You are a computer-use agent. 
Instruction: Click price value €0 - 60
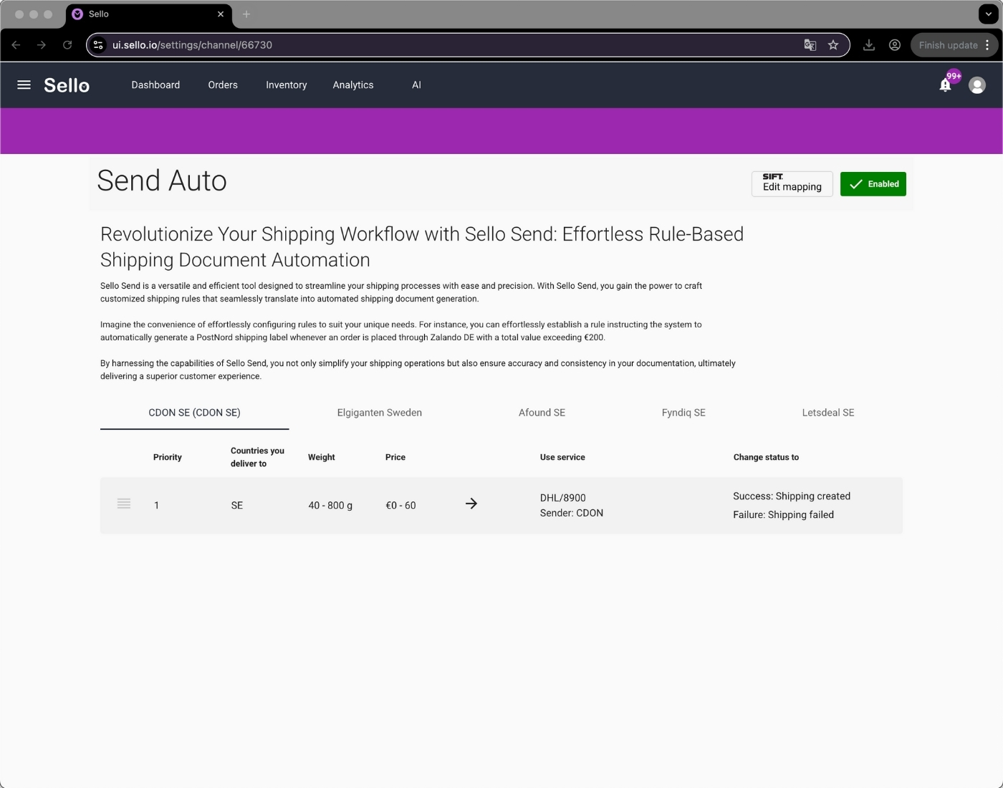[400, 505]
